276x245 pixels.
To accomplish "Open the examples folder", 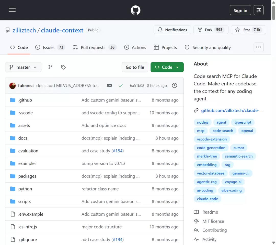I will click(27, 163).
